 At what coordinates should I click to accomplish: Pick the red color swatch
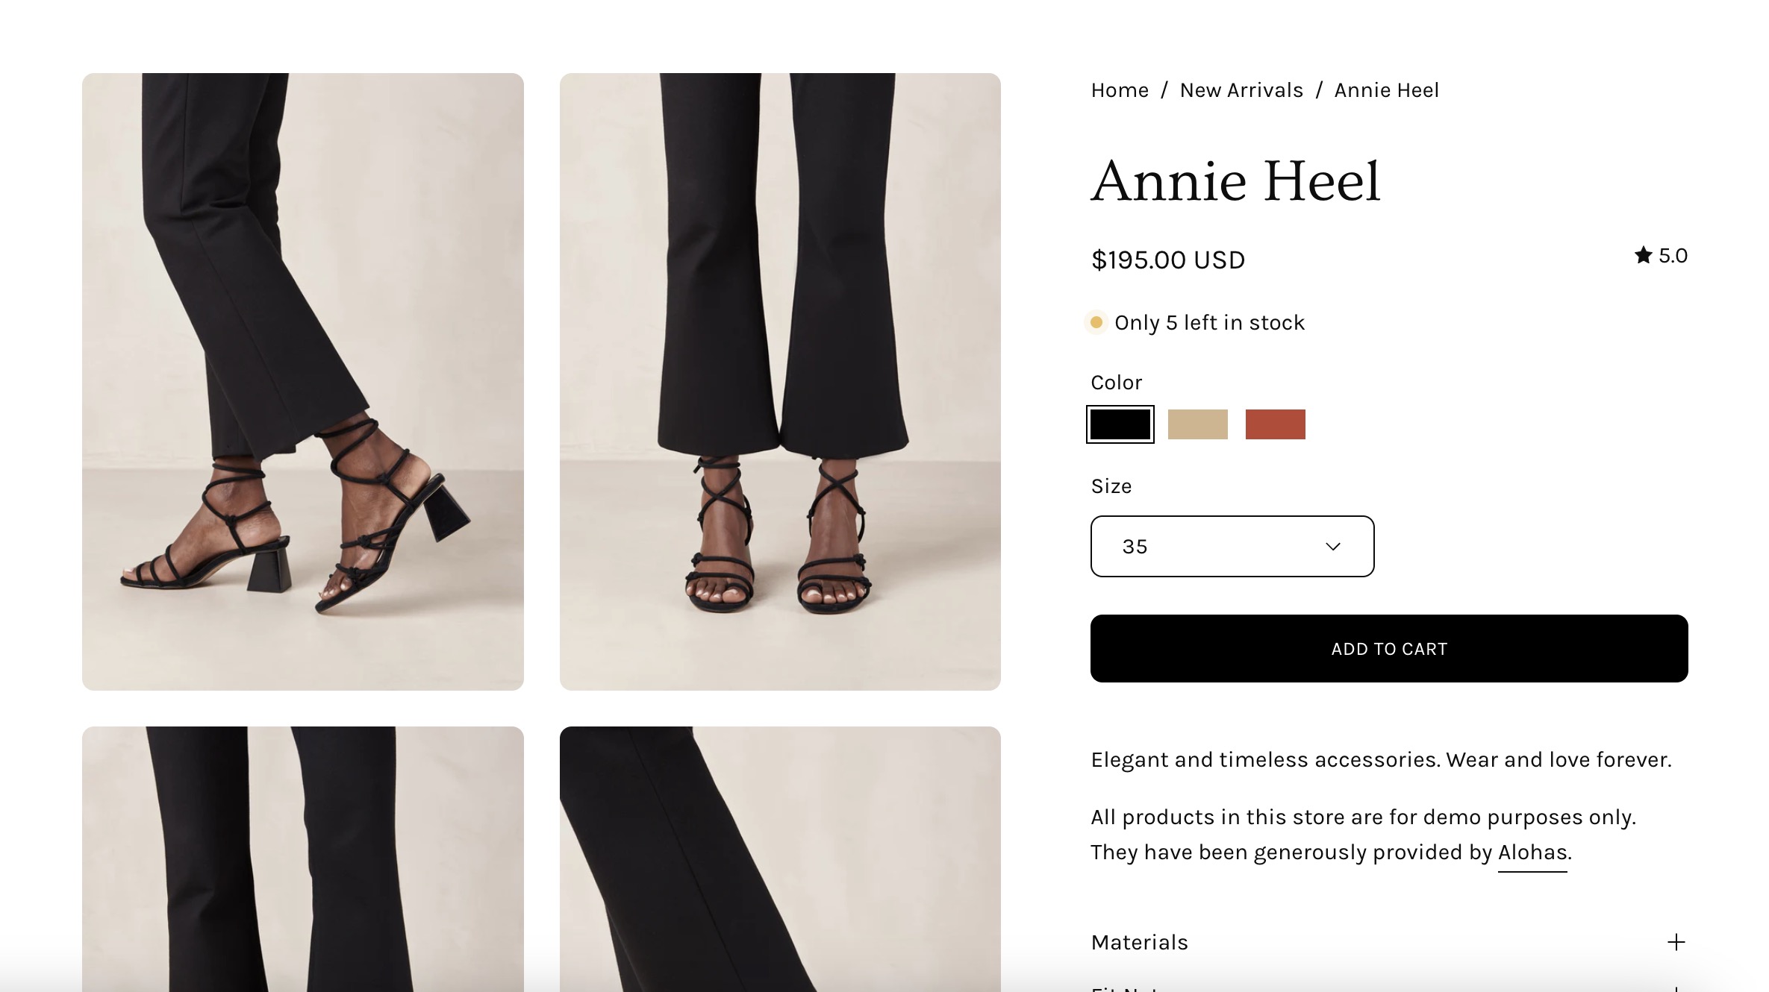[x=1275, y=424]
